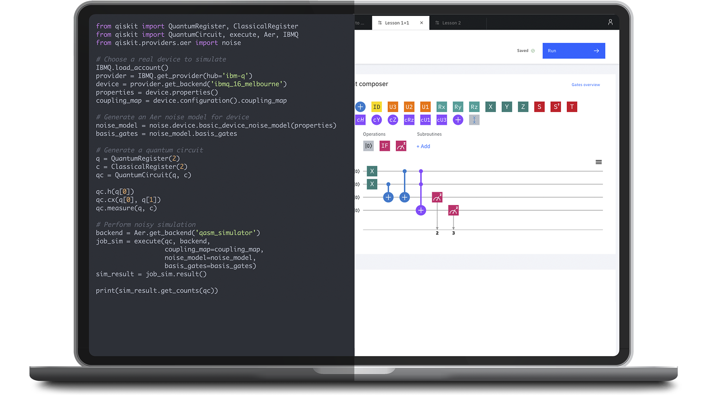Pick the purple Toffoli plus gate
The width and height of the screenshot is (707, 395).
coord(458,120)
